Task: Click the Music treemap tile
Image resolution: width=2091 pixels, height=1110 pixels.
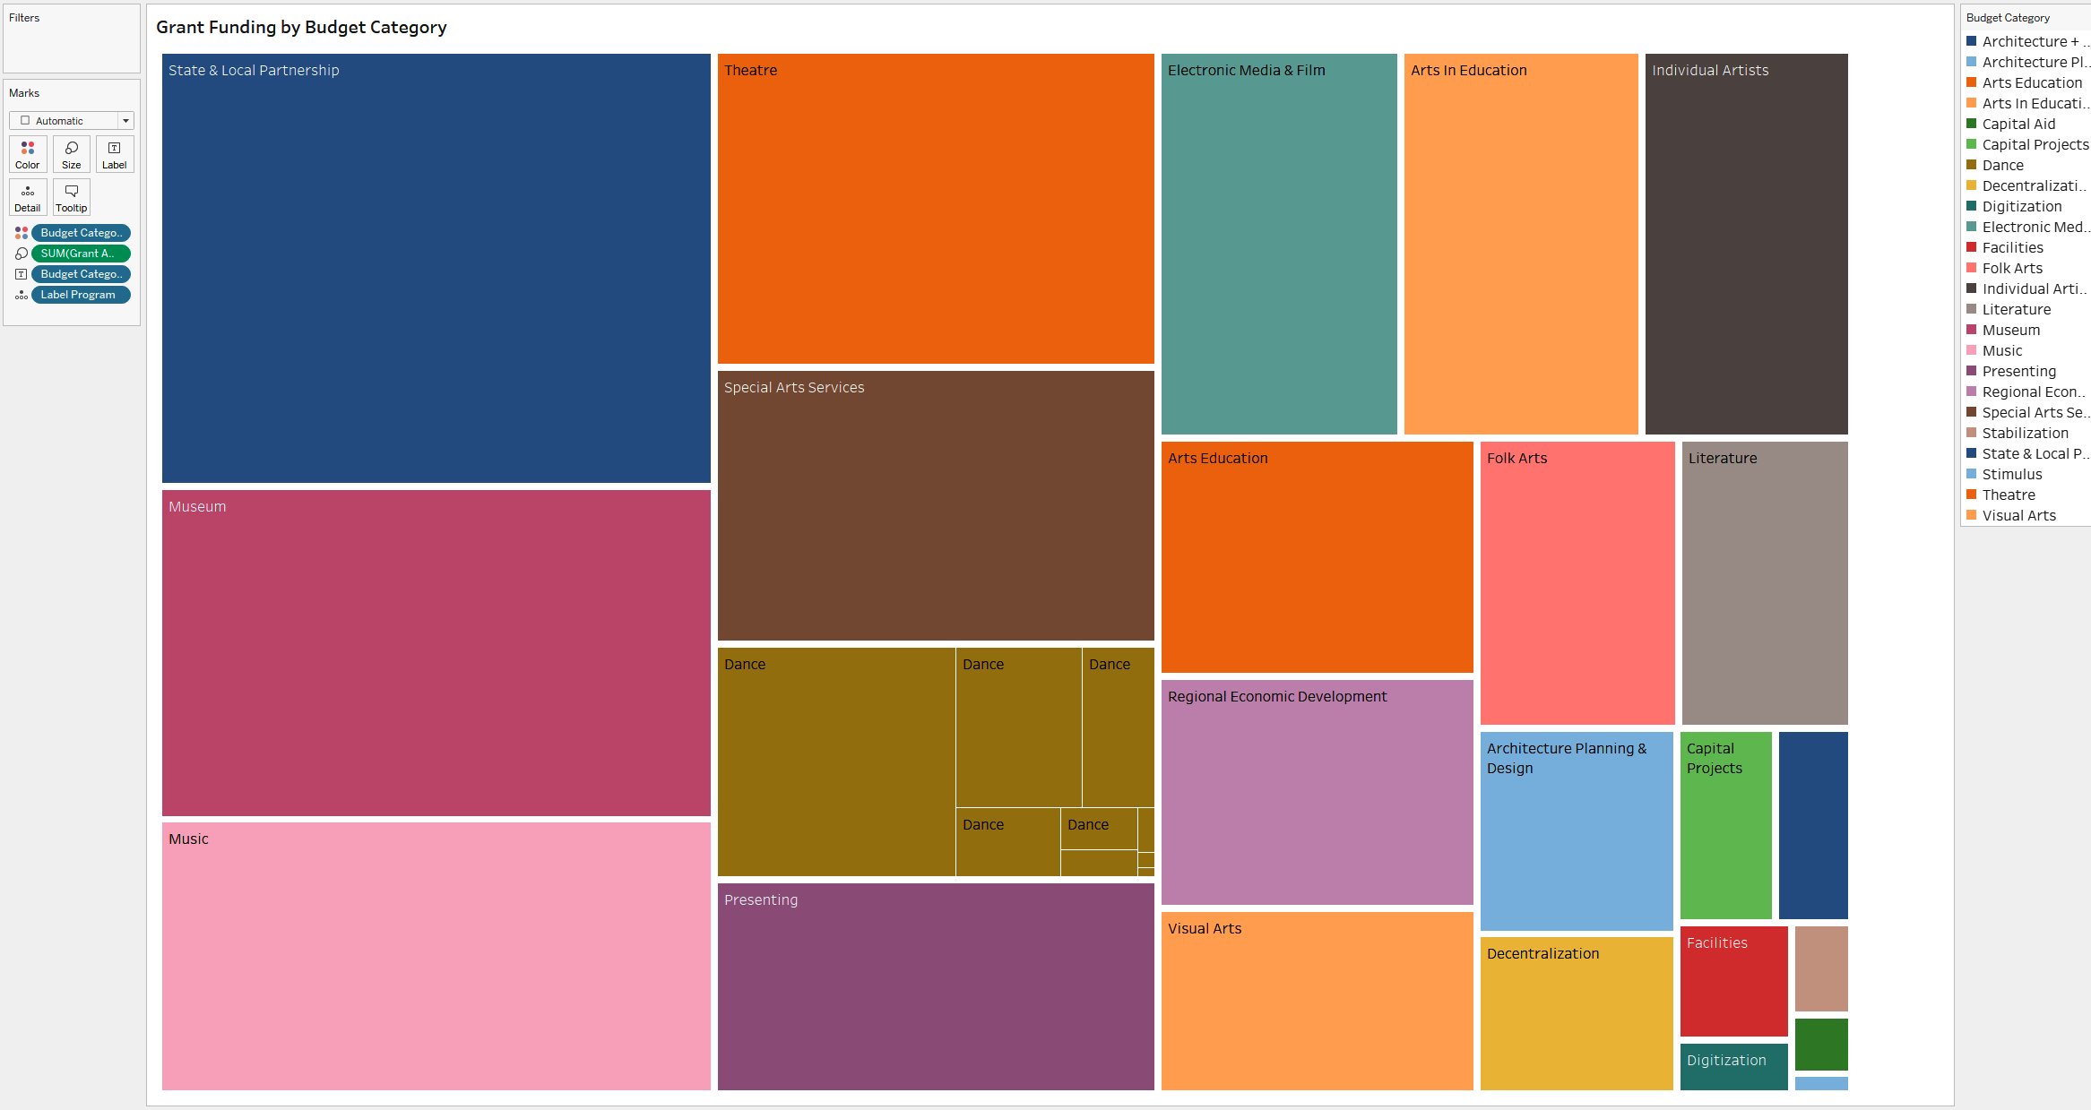Action: [436, 957]
